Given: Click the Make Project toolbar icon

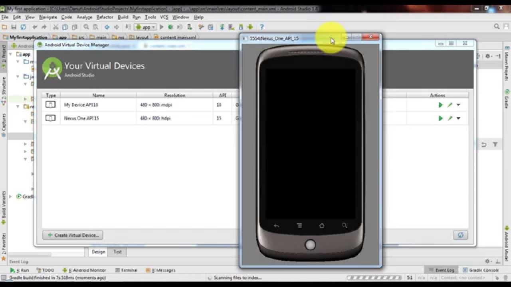Looking at the screenshot, I should click(x=128, y=27).
